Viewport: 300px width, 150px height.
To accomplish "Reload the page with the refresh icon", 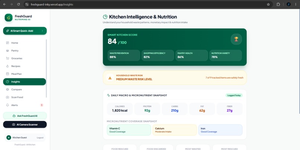I will (x=18, y=4).
